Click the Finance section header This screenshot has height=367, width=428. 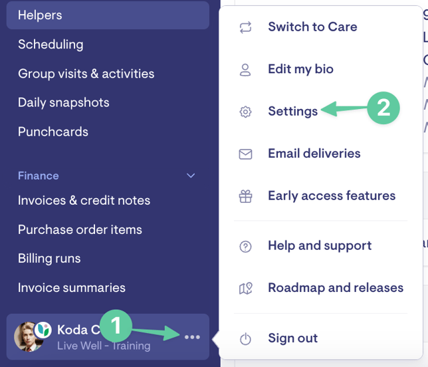[x=39, y=176]
